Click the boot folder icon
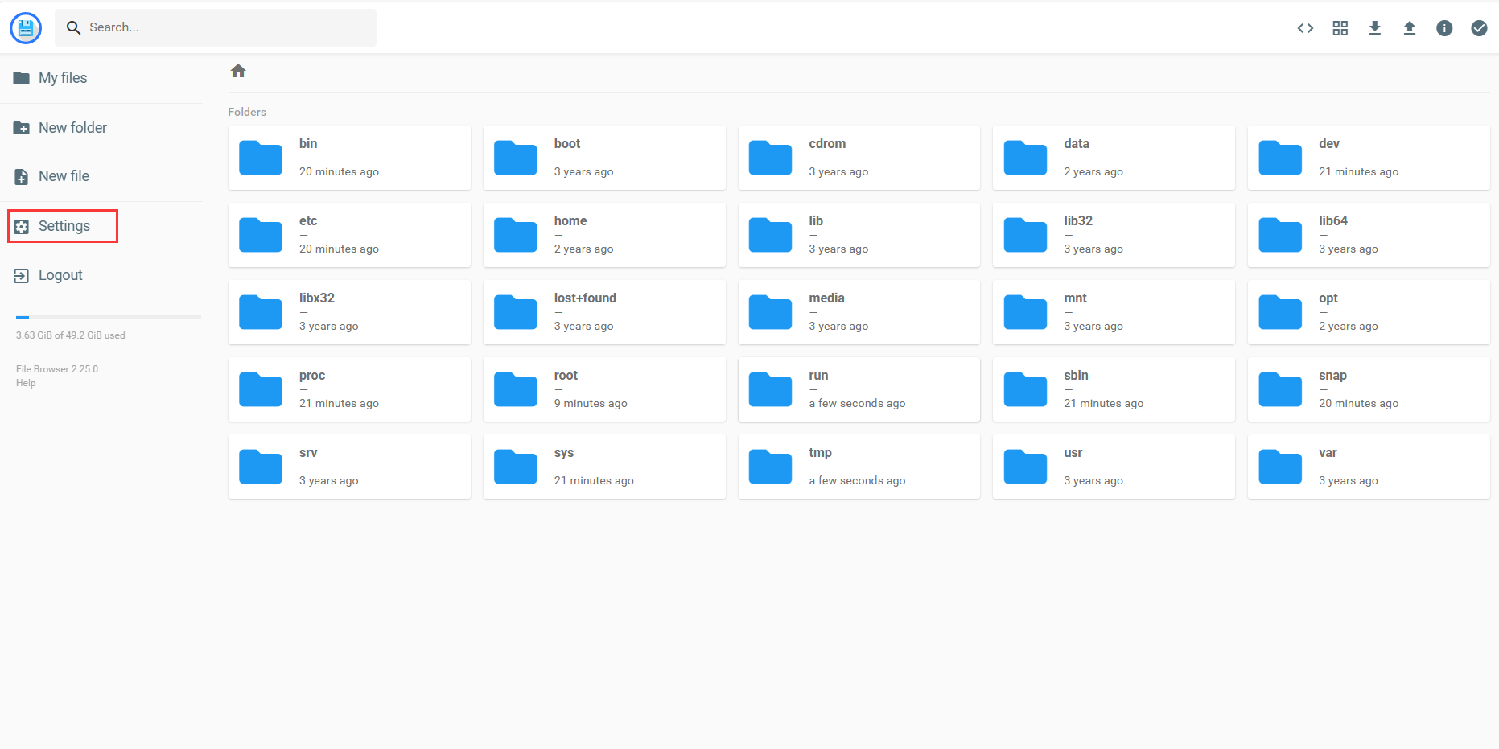The image size is (1499, 749). [x=516, y=158]
